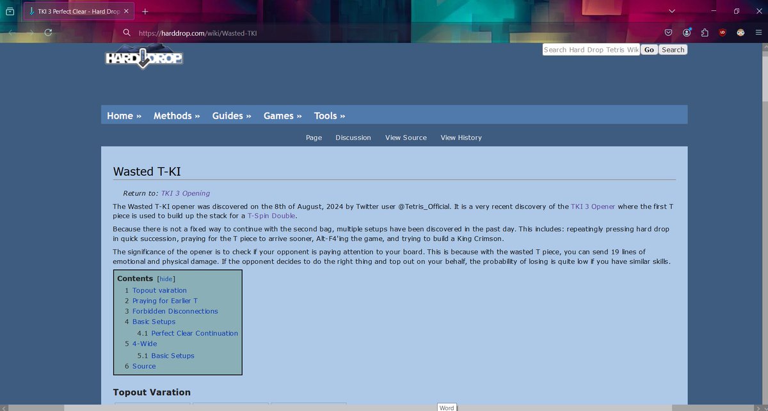Screen dimensions: 768x411
Task: Open the list-all-tabs dropdown chevron
Action: click(x=672, y=11)
